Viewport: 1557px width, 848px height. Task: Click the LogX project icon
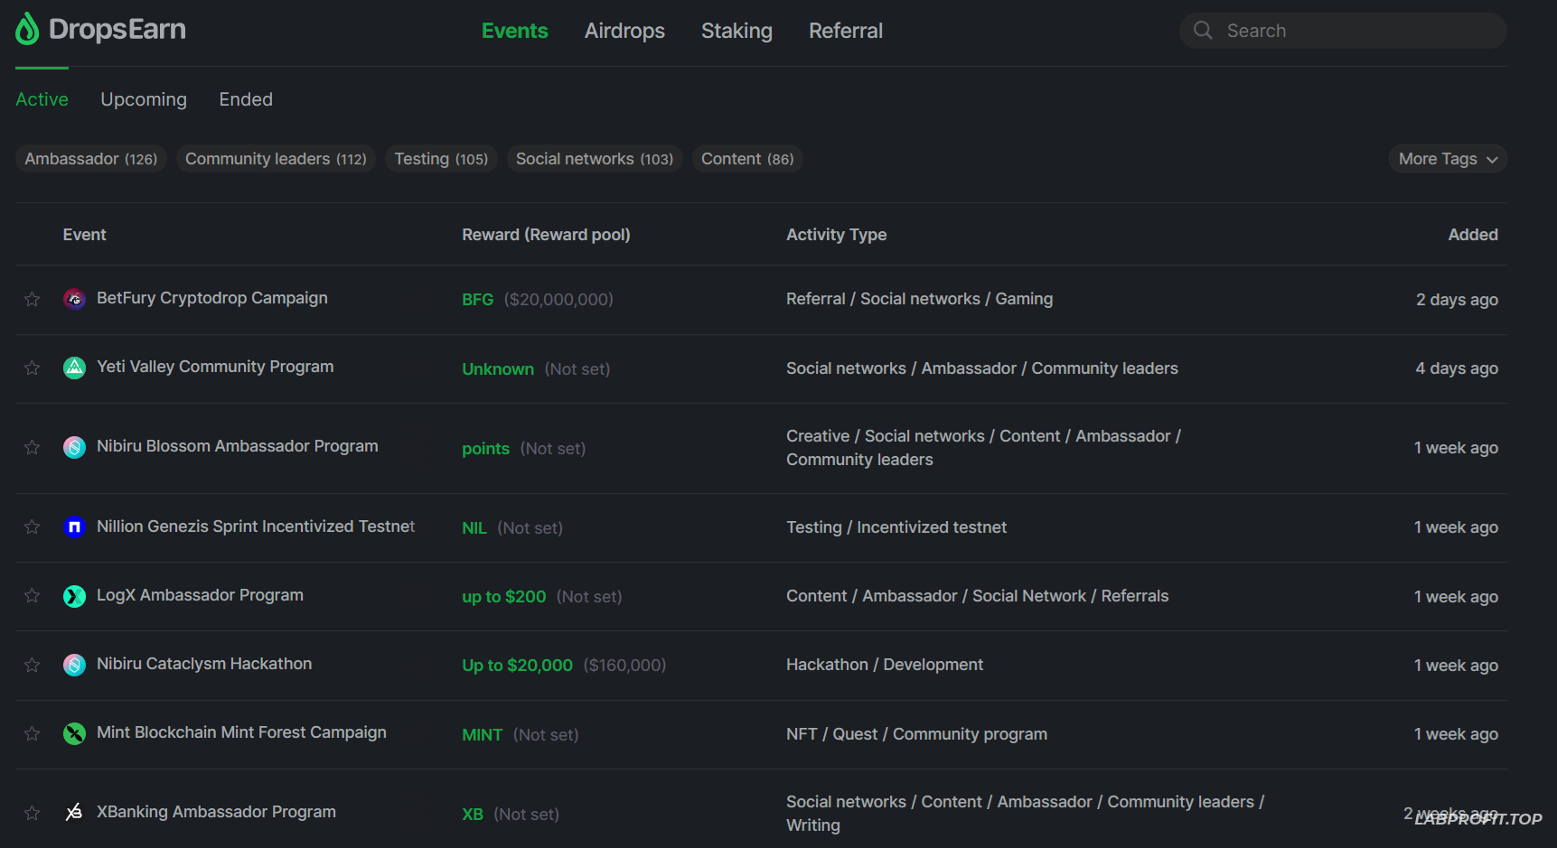pyautogui.click(x=74, y=596)
